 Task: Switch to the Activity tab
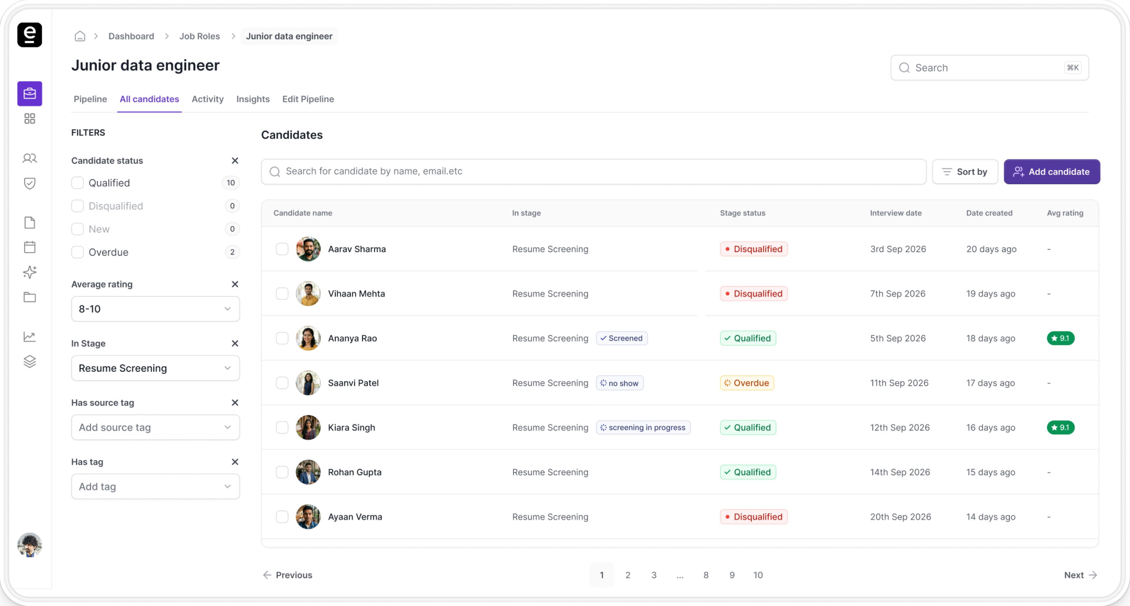[x=207, y=99]
